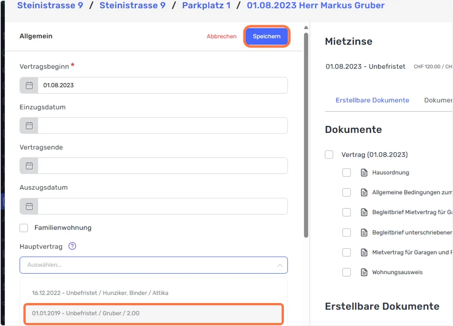The height and width of the screenshot is (326, 453).
Task: Switch to the Dokumente tab
Action: [x=438, y=100]
